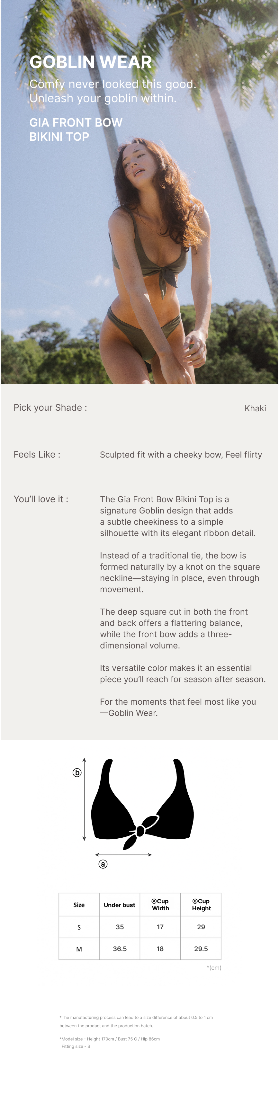Click the "You'll love it" label

point(41,499)
